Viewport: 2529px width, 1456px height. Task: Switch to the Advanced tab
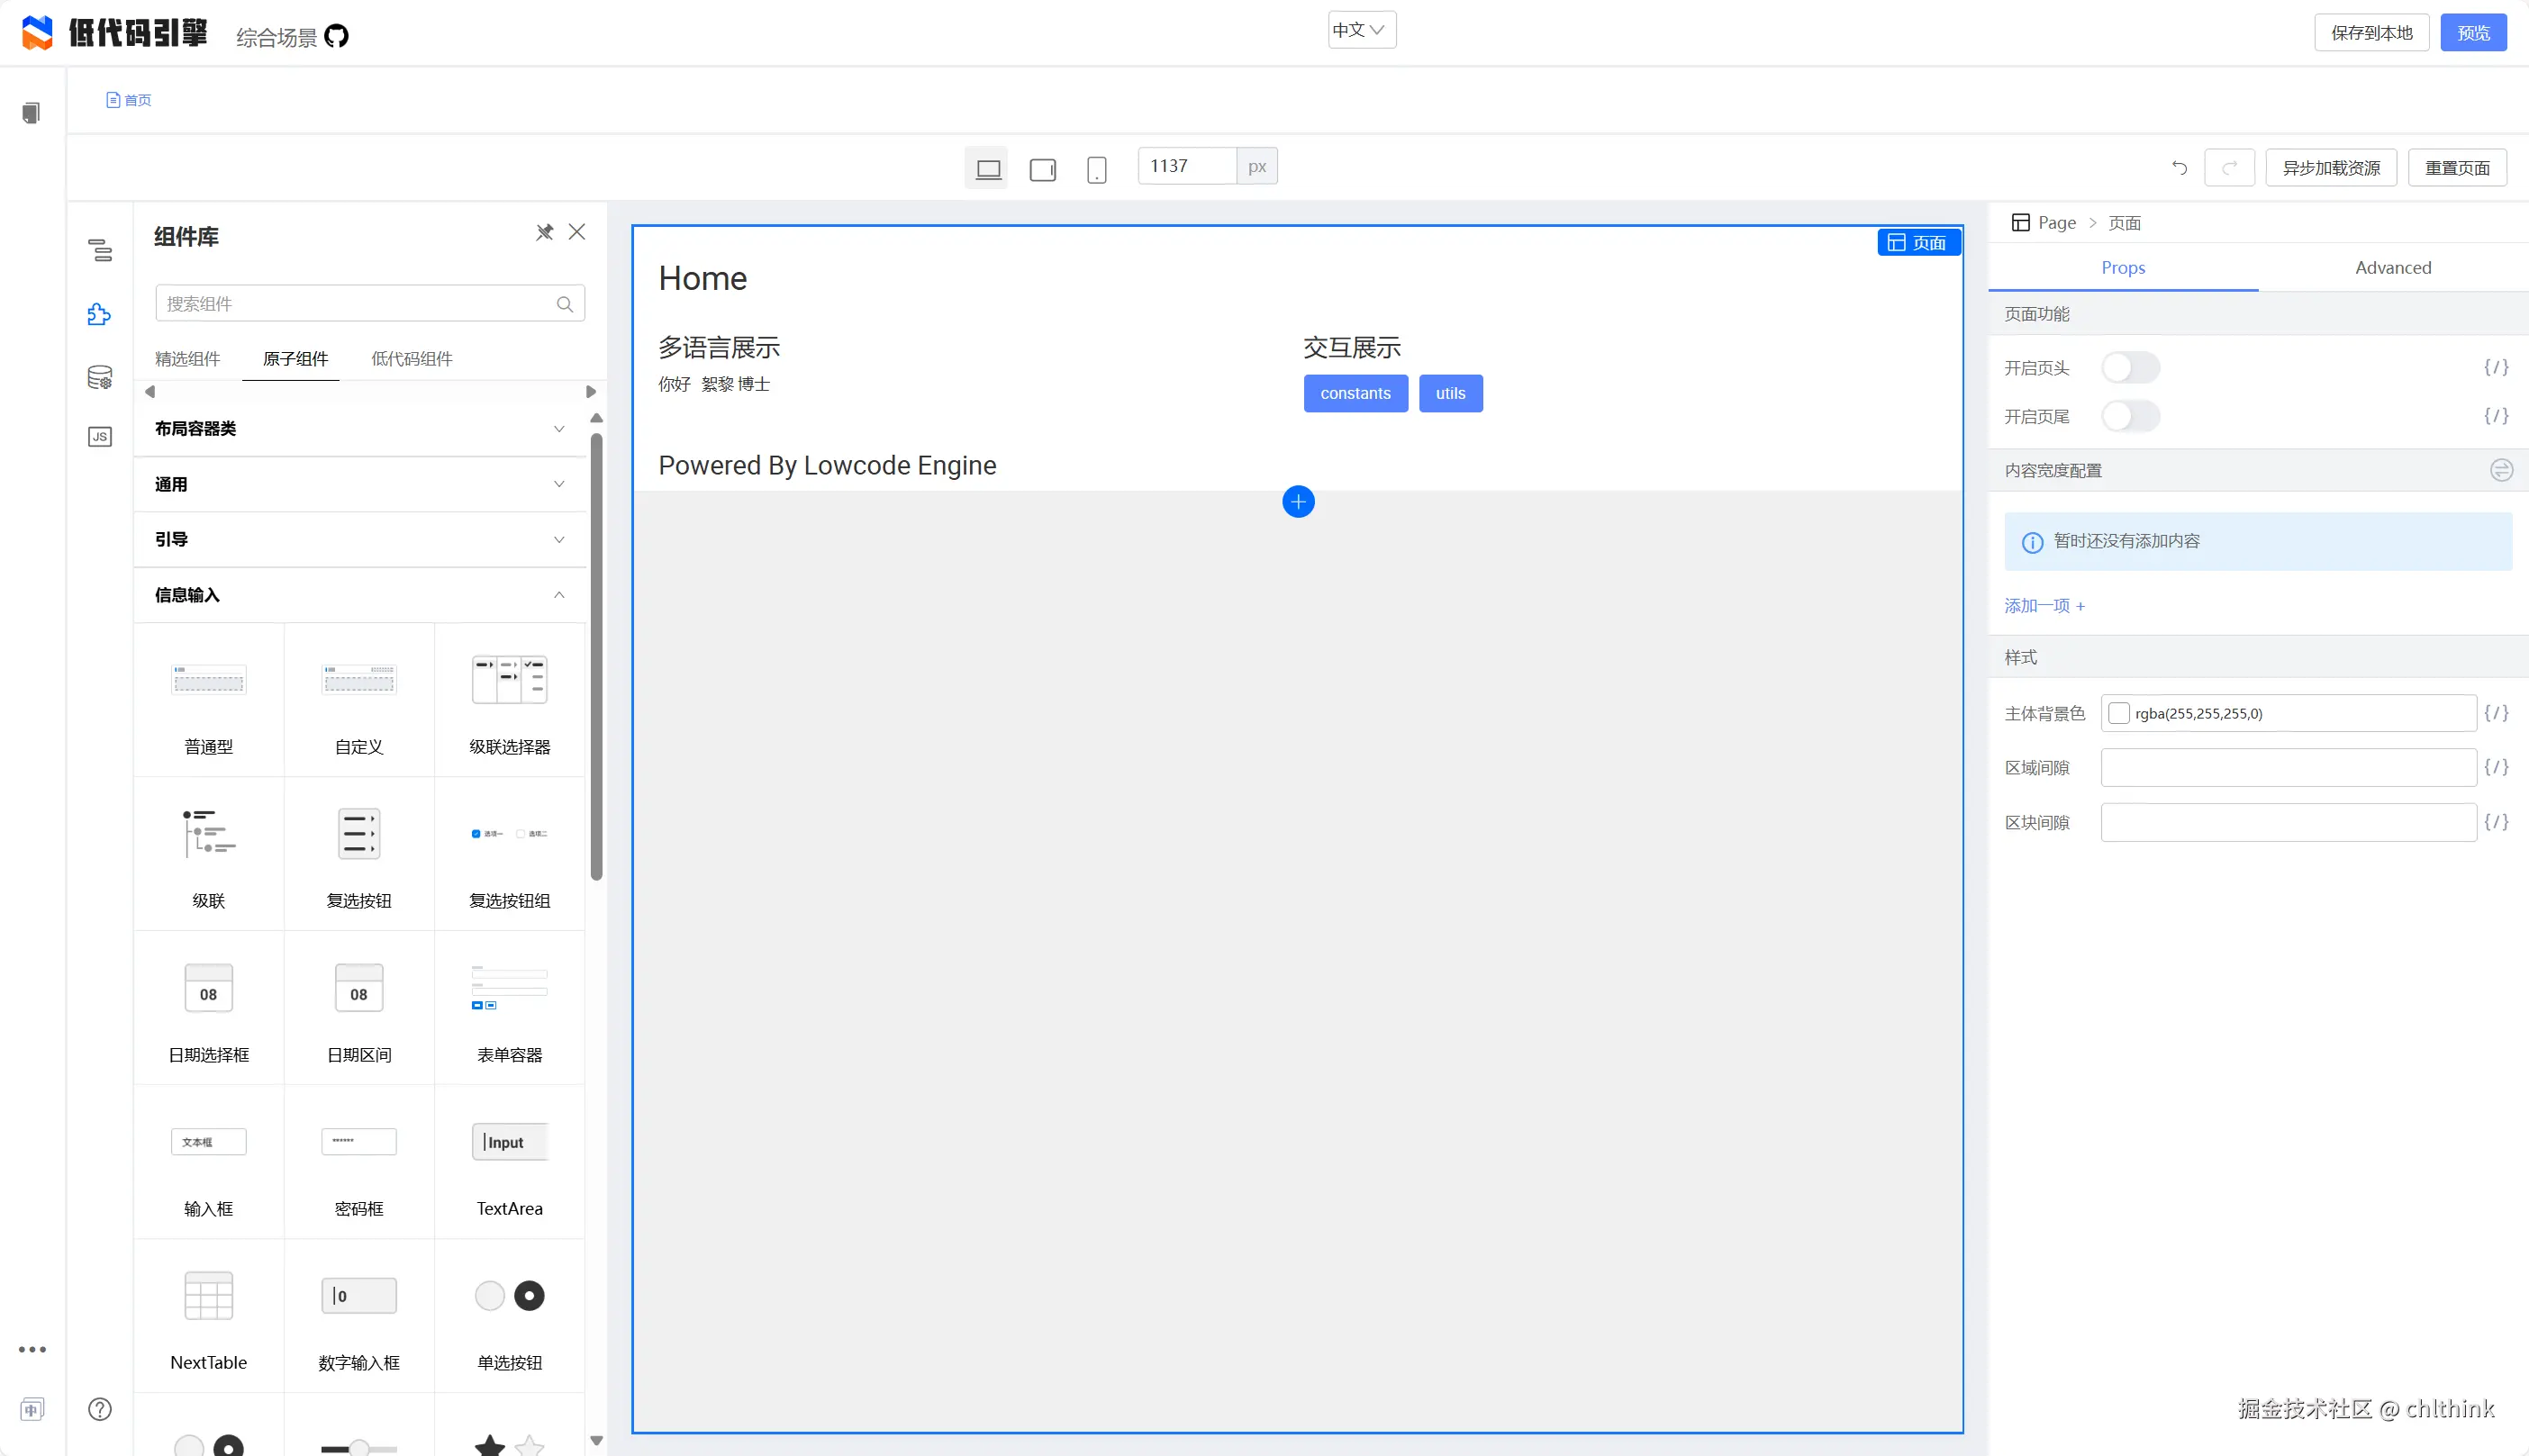pyautogui.click(x=2392, y=268)
